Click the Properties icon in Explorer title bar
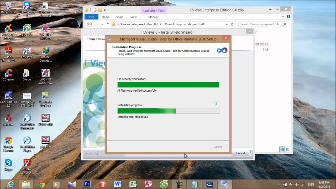 (x=95, y=10)
